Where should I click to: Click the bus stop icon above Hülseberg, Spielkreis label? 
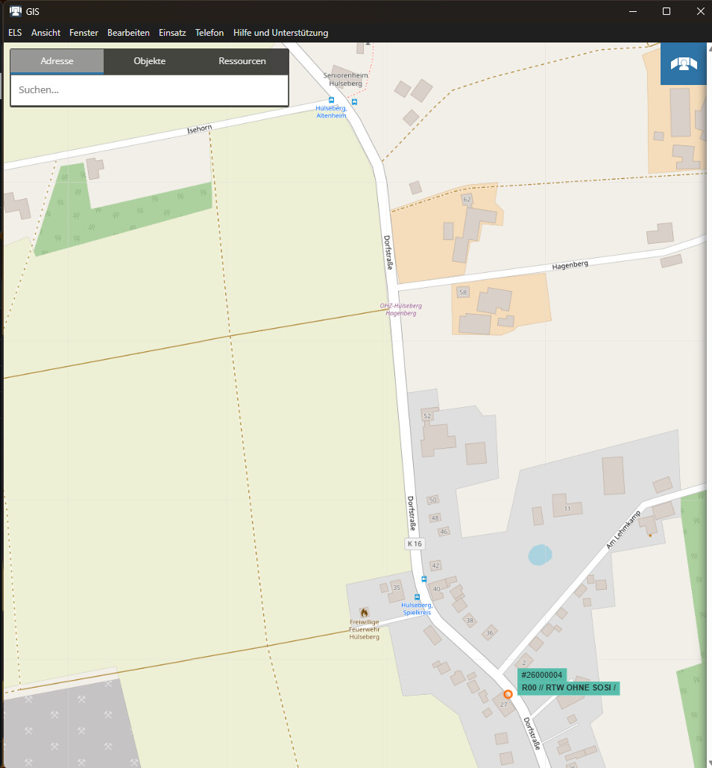click(x=417, y=597)
